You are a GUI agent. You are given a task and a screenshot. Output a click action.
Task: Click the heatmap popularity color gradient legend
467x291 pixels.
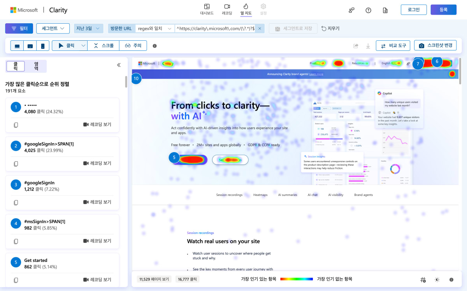click(x=297, y=279)
